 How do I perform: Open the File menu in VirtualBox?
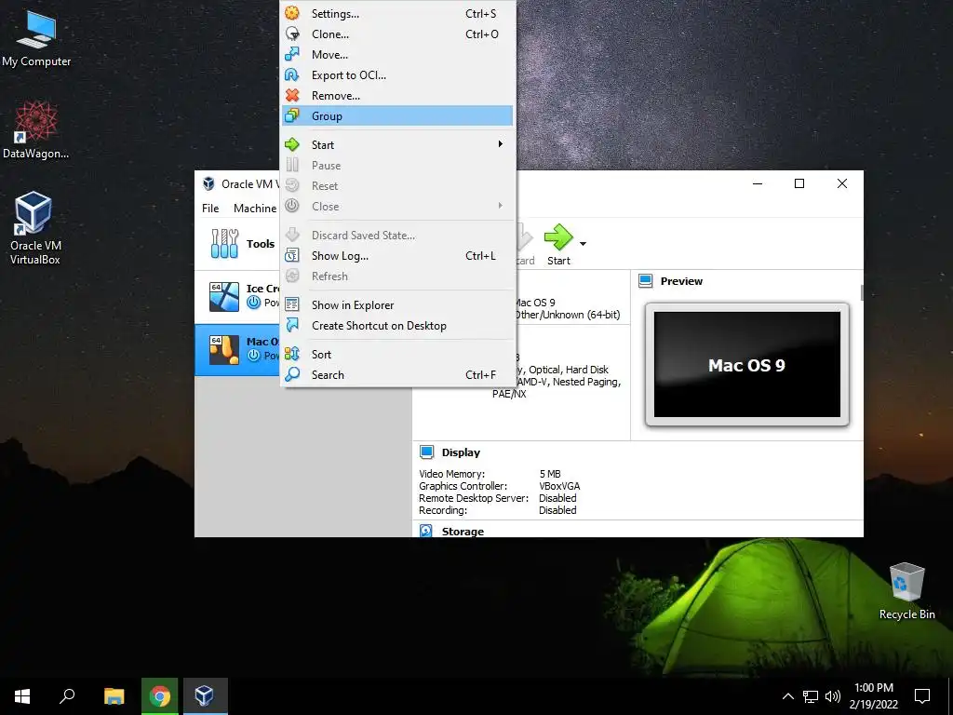point(210,209)
